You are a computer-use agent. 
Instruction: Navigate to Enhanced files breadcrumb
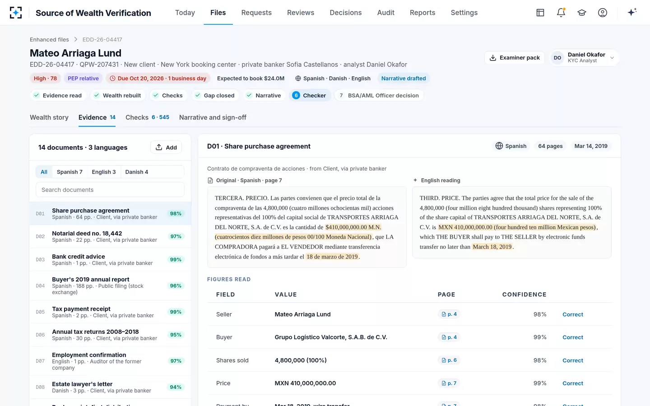tap(49, 40)
